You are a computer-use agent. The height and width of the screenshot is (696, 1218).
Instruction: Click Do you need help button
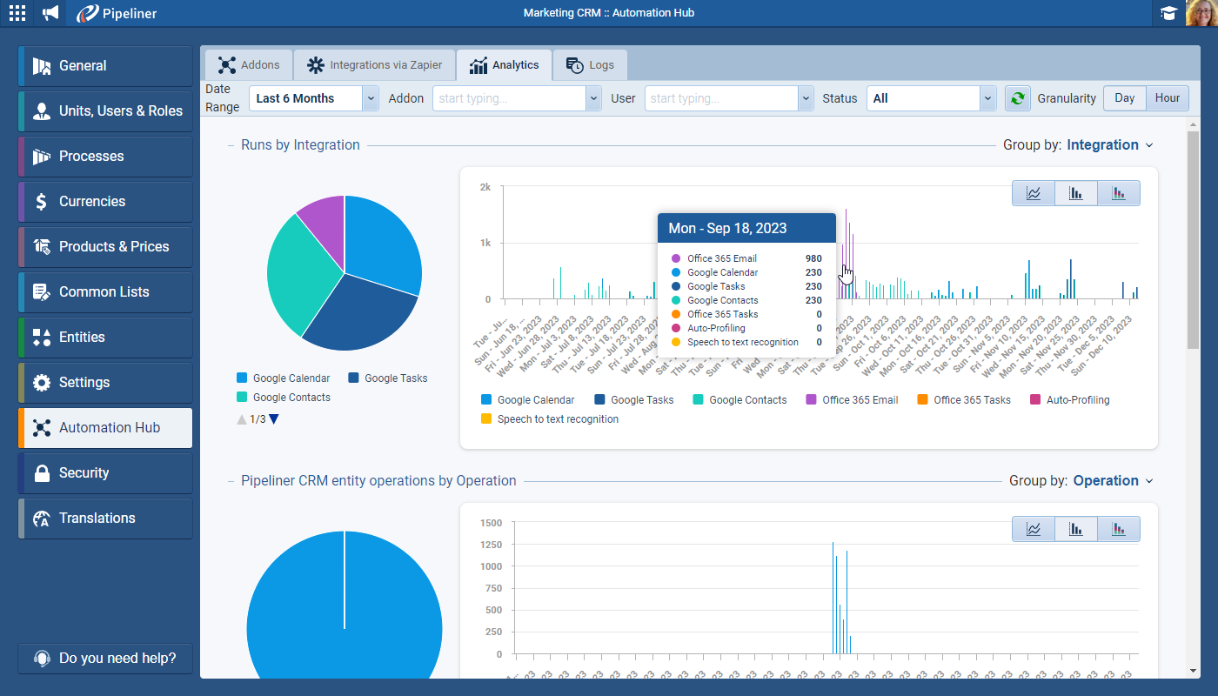click(105, 658)
